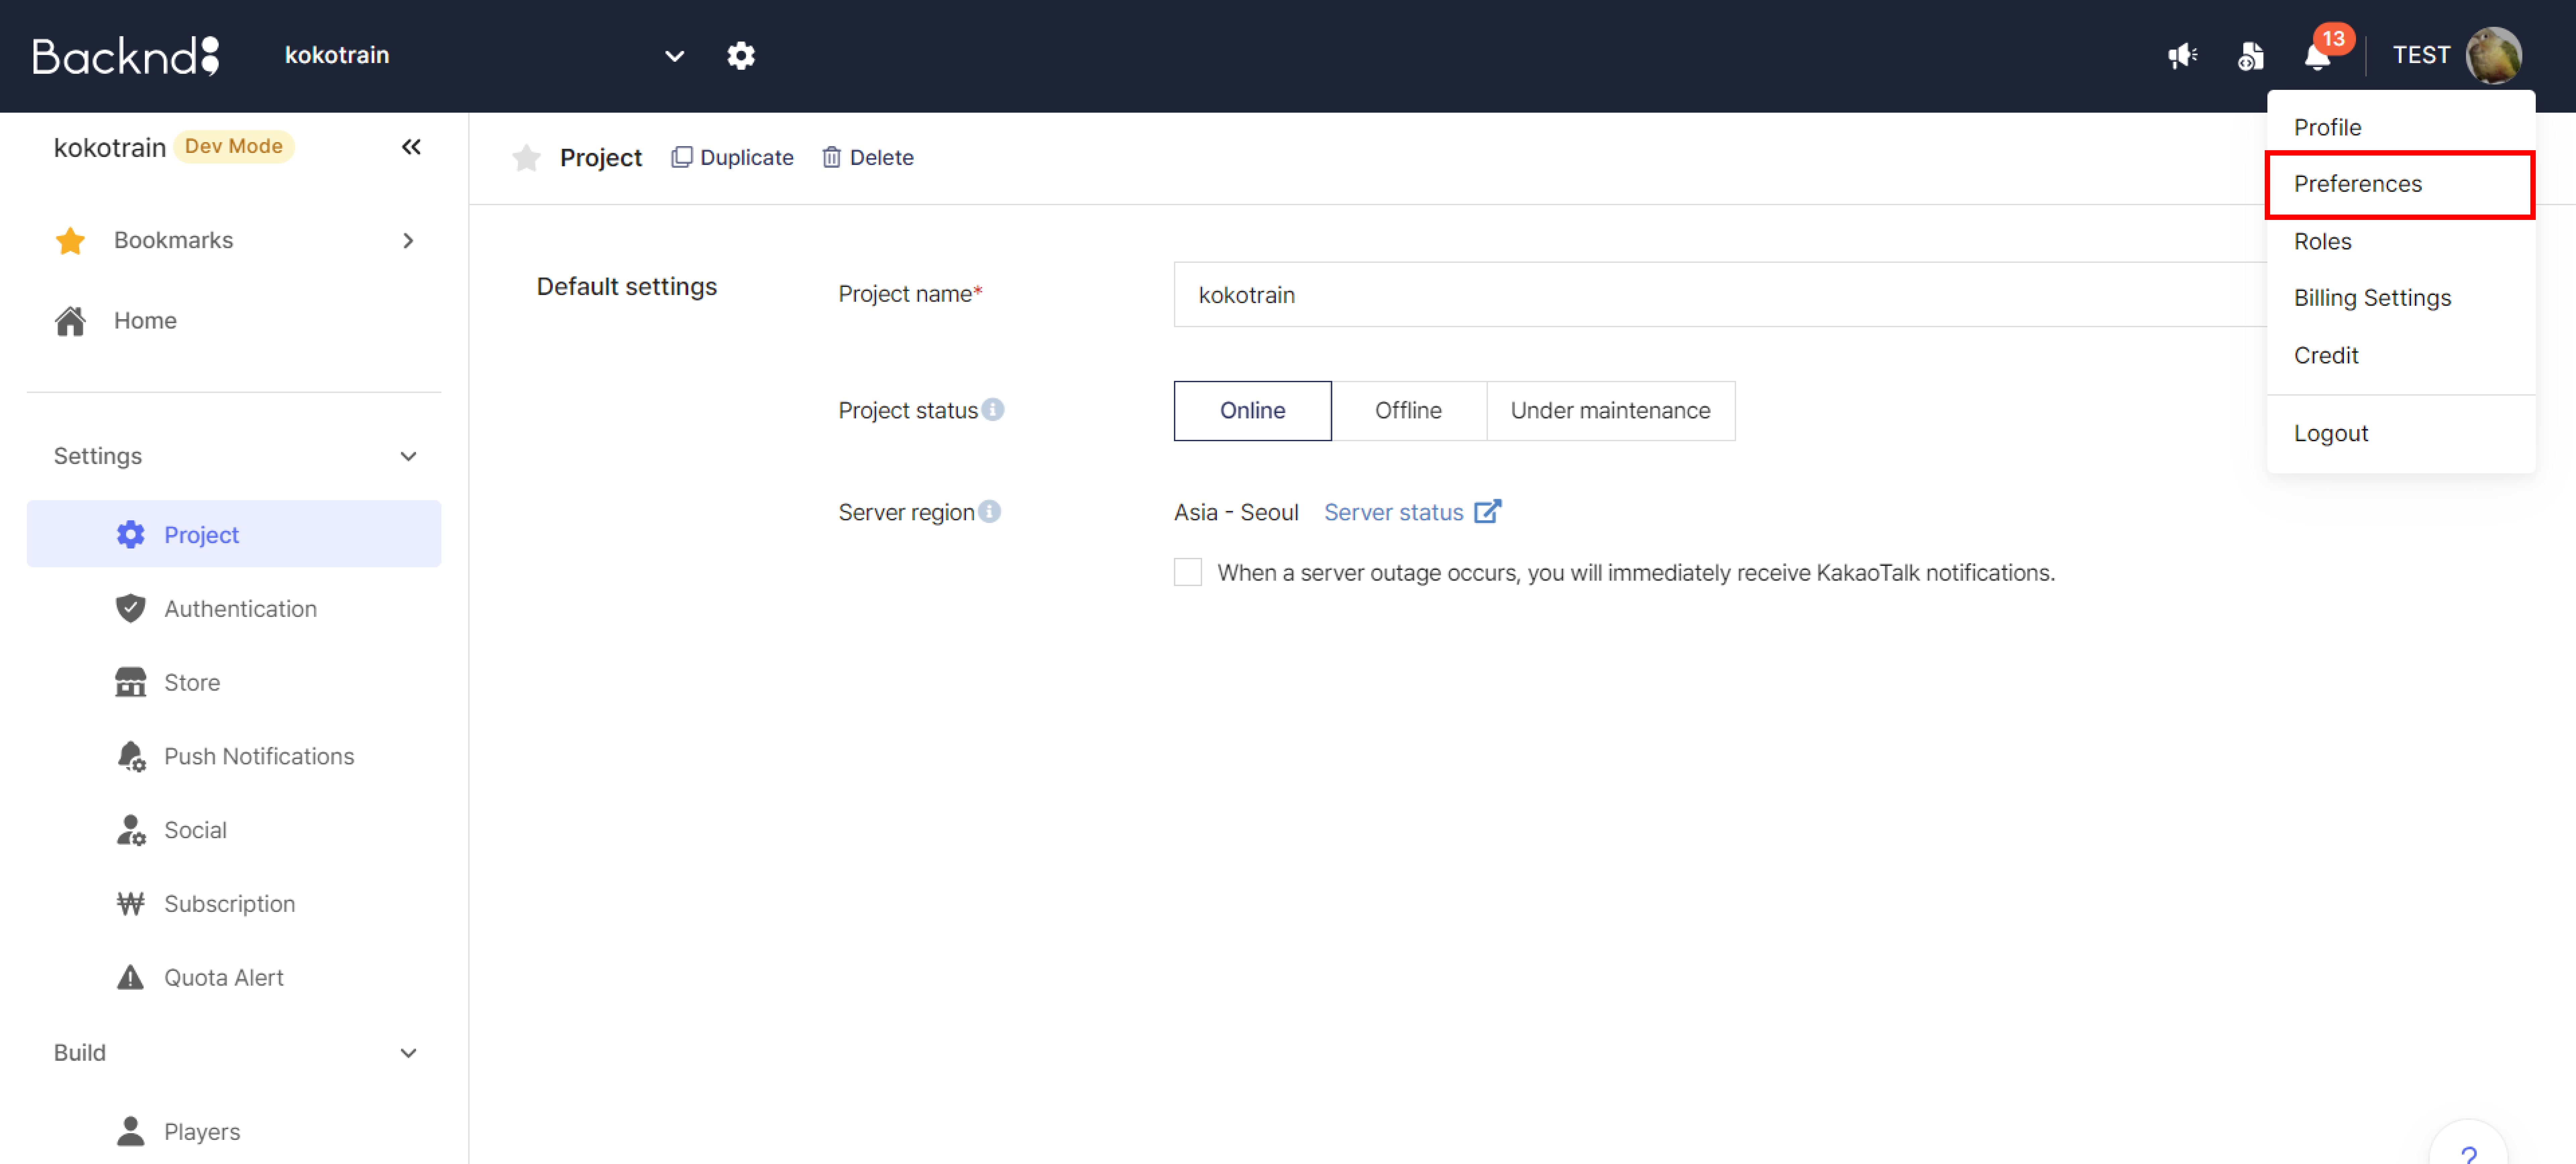This screenshot has width=2576, height=1164.
Task: Click Project status info icon
Action: click(993, 410)
